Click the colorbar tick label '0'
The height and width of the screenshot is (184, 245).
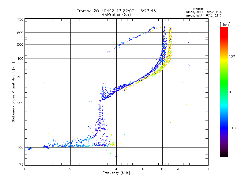point(230,92)
